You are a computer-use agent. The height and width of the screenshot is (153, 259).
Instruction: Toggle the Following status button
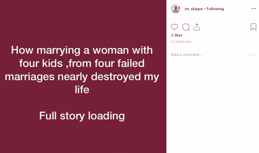pyautogui.click(x=215, y=9)
